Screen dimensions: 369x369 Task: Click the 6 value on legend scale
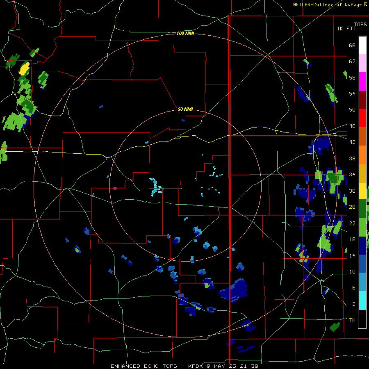tap(353, 288)
